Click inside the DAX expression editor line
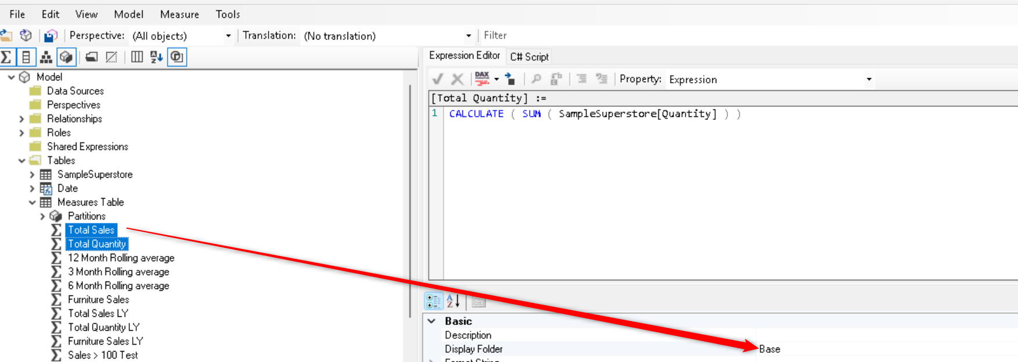The width and height of the screenshot is (1018, 362). pos(595,114)
